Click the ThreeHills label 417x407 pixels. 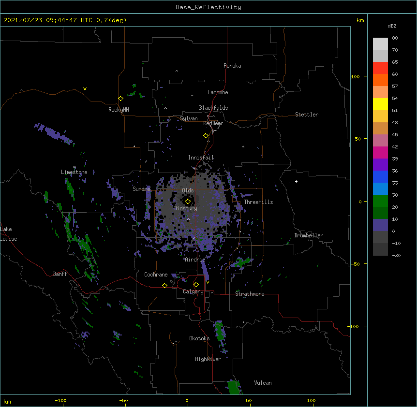258,202
